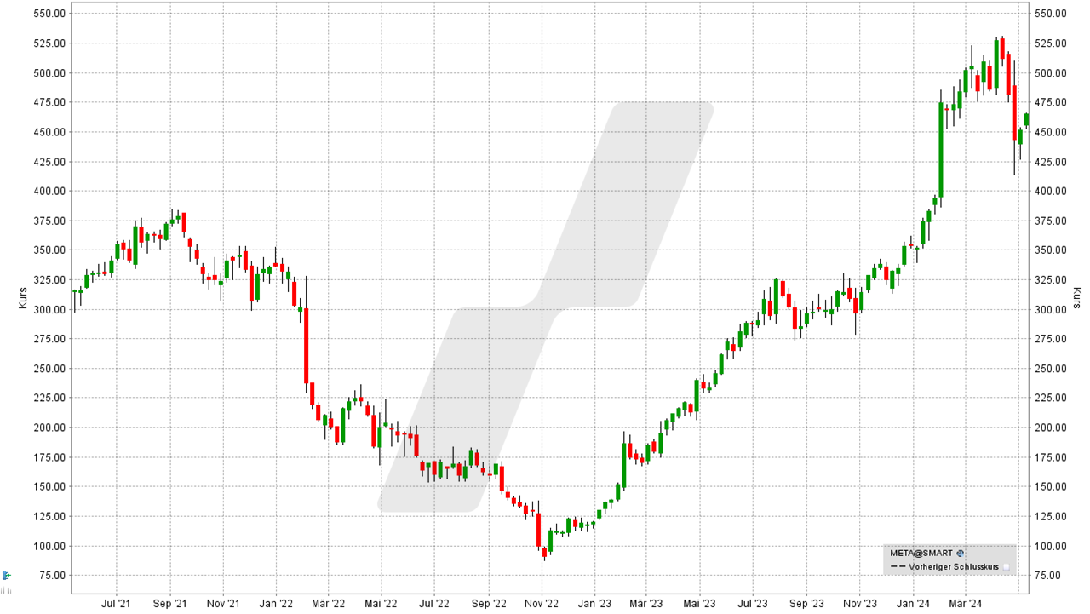1090x614 pixels.
Task: Click the Jan '22 date label
Action: coord(276,604)
